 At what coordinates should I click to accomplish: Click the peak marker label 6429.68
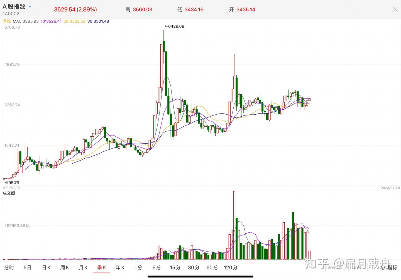pos(174,26)
